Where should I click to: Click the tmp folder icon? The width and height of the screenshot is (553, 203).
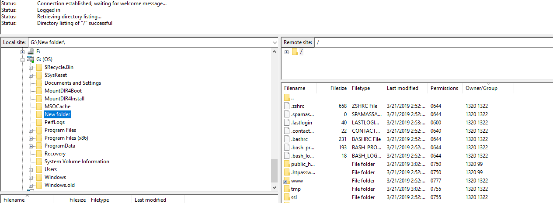point(287,189)
